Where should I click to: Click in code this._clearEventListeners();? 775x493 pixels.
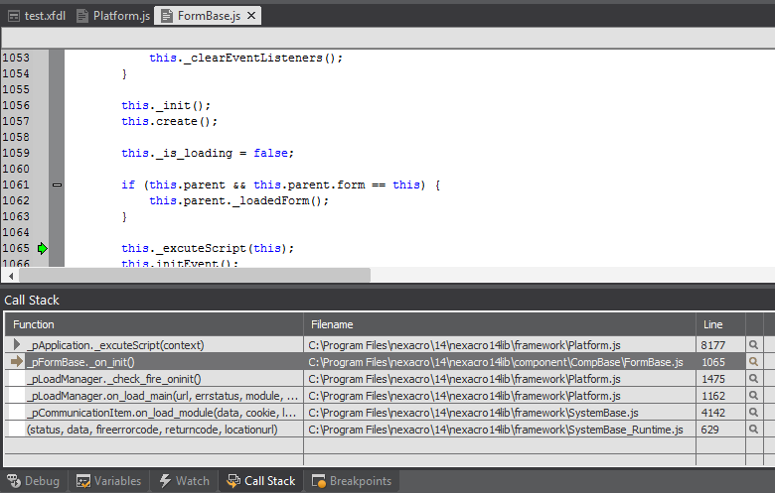click(x=246, y=59)
